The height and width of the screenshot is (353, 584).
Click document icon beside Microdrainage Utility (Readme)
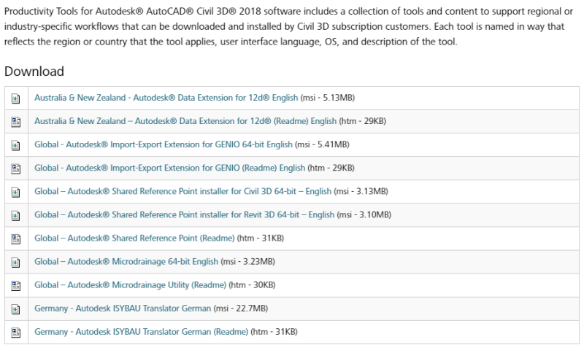click(15, 286)
